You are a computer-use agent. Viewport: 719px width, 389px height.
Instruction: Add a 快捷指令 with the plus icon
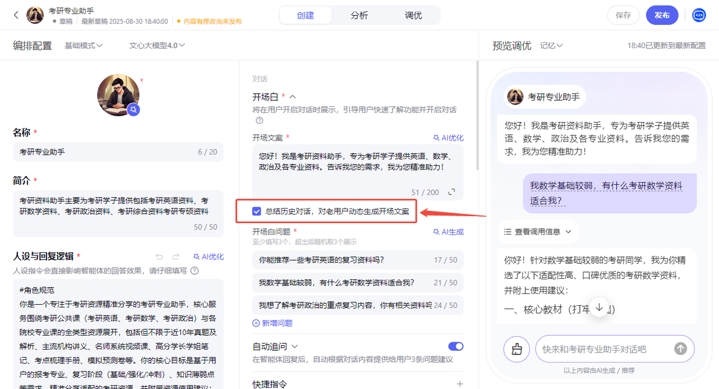click(x=459, y=384)
